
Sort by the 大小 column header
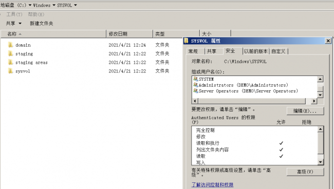click(215, 34)
